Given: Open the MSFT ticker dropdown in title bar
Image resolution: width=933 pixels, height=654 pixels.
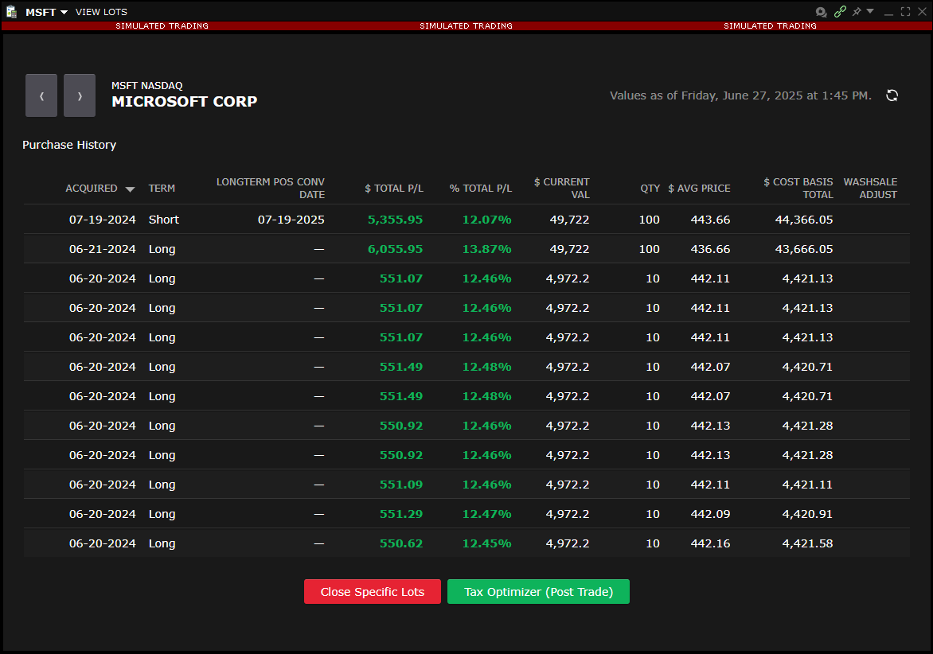Looking at the screenshot, I should [46, 12].
